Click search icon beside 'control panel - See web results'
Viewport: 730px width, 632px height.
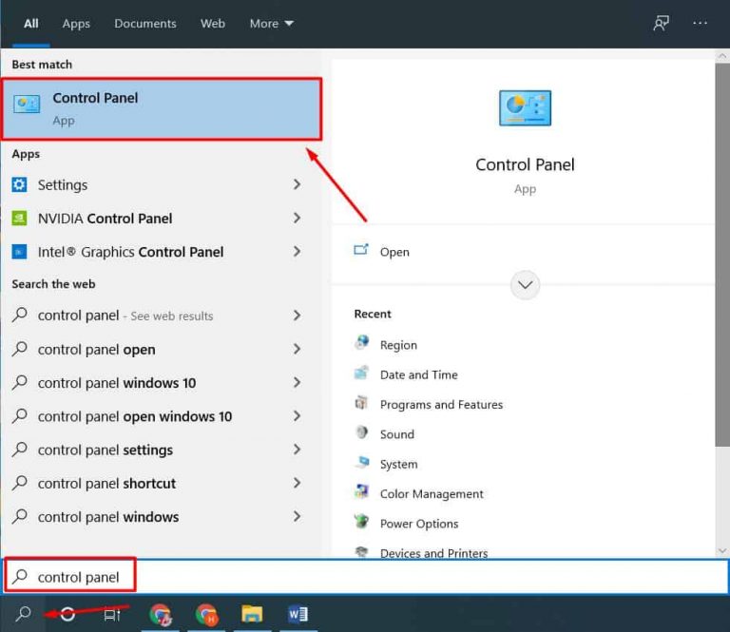pos(20,315)
